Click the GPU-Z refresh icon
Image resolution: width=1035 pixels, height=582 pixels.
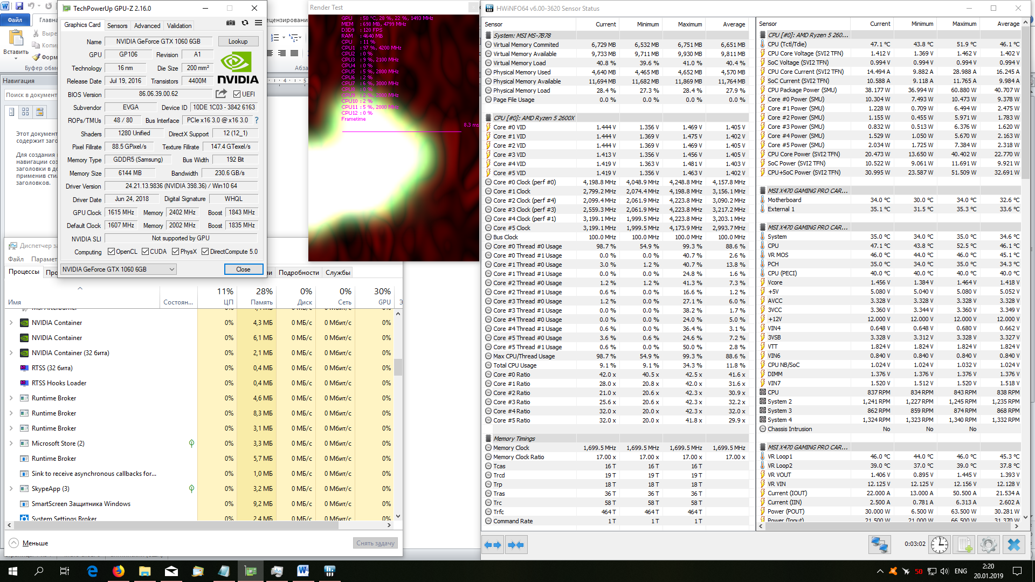click(x=245, y=23)
